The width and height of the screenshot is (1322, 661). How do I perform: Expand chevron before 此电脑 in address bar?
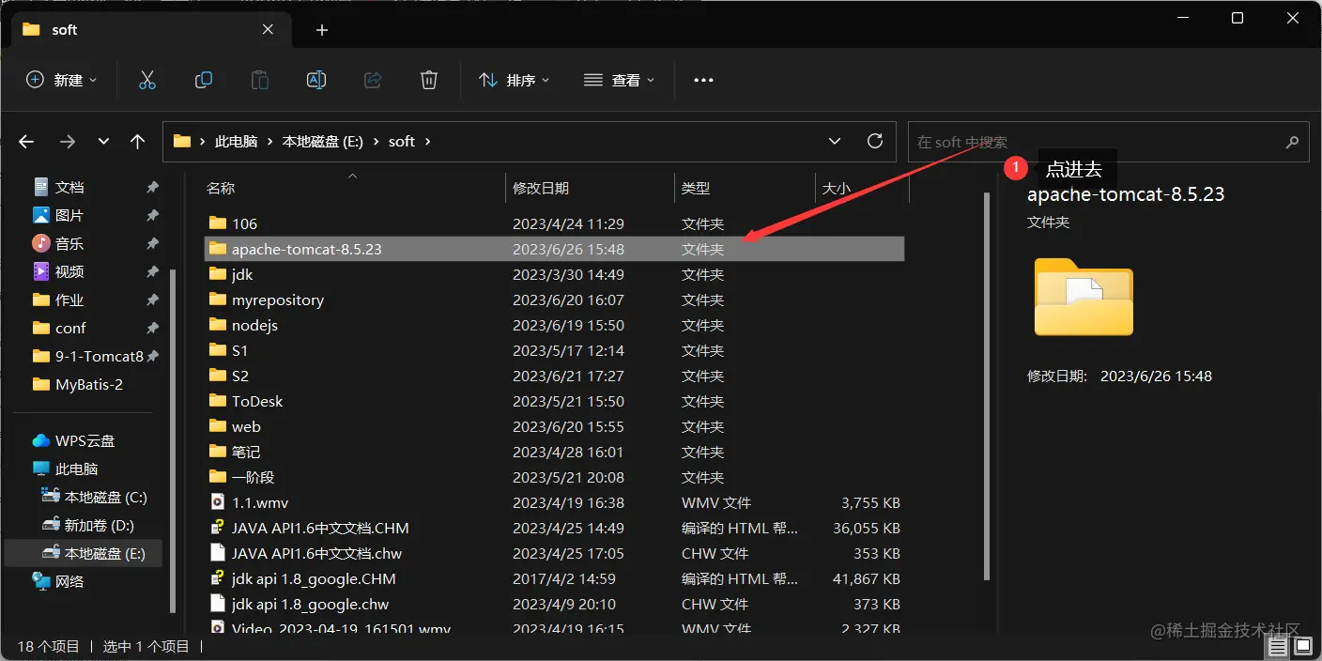click(202, 142)
